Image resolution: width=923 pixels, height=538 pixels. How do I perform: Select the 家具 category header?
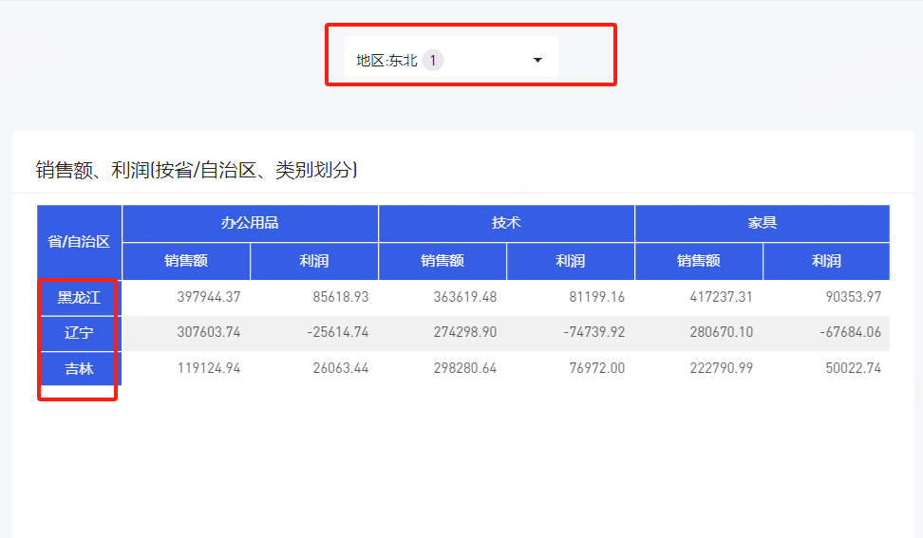(762, 223)
